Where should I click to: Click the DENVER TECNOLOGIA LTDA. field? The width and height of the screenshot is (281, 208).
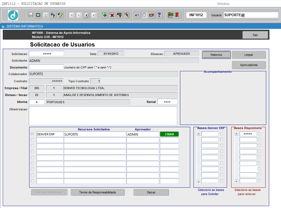(120, 88)
